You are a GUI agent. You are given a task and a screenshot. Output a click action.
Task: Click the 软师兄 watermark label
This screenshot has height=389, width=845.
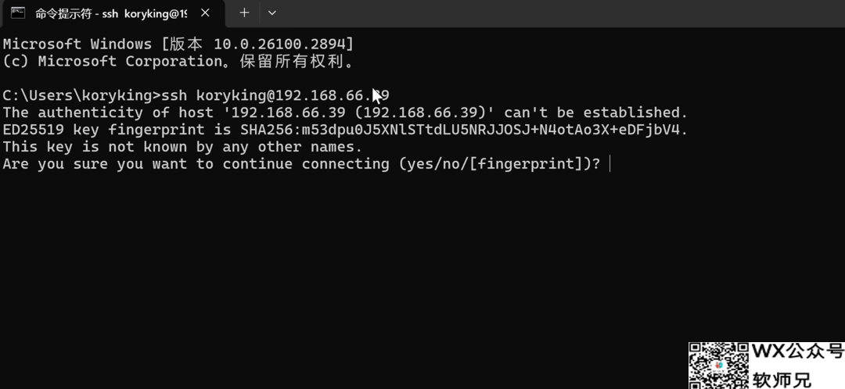click(x=782, y=380)
